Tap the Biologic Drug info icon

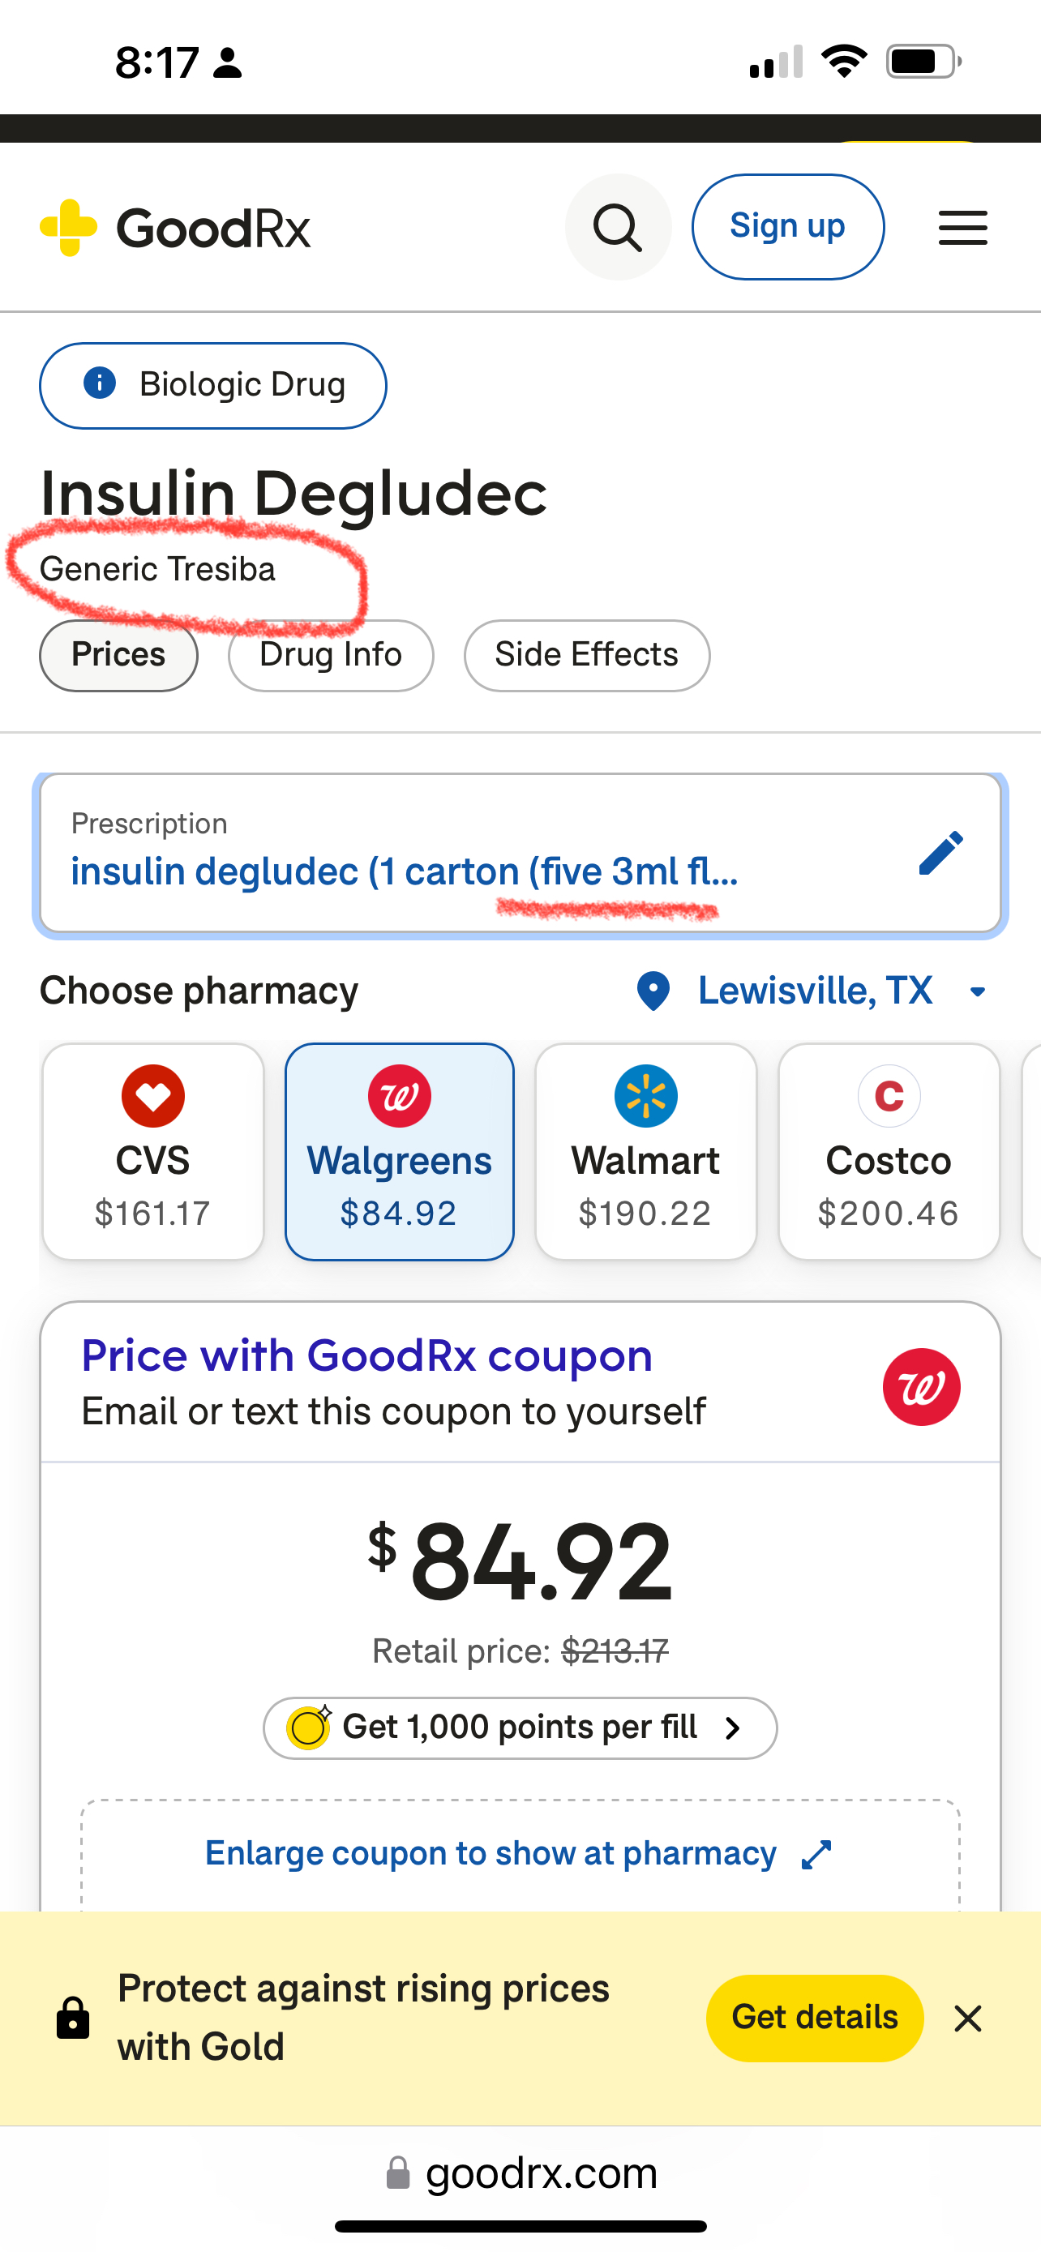click(x=100, y=383)
